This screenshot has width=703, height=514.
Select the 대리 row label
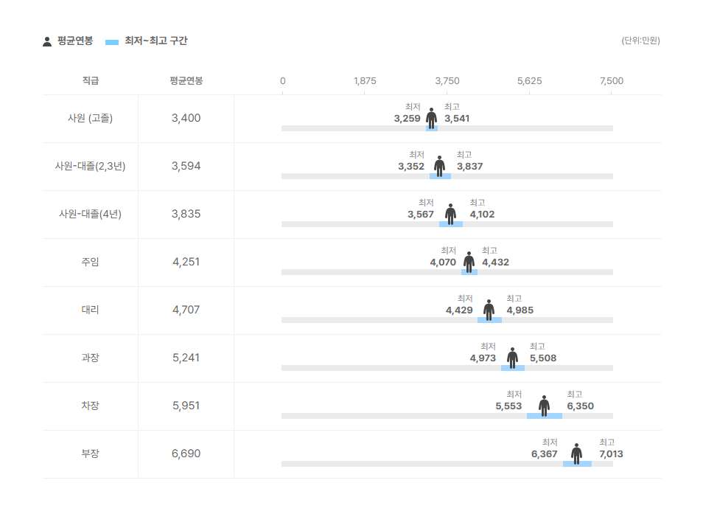90,310
